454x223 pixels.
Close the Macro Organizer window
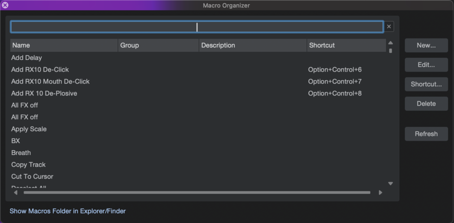pyautogui.click(x=5, y=5)
